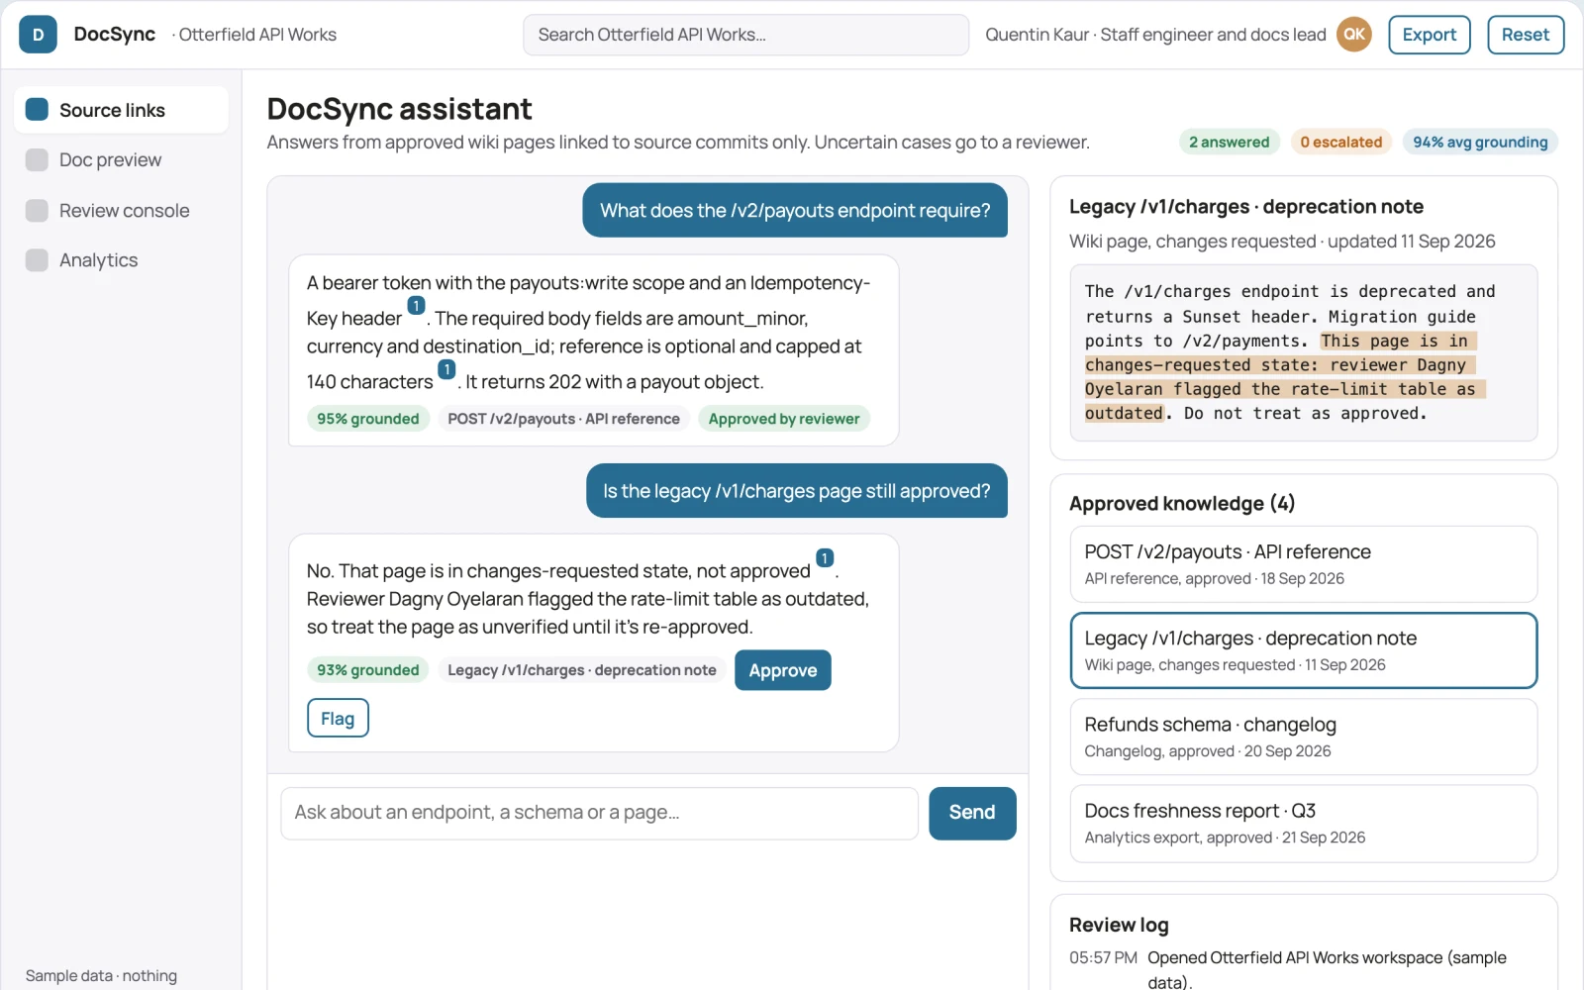Screen dimensions: 1584x990
Task: Click the 93% grounded badge
Action: point(368,670)
